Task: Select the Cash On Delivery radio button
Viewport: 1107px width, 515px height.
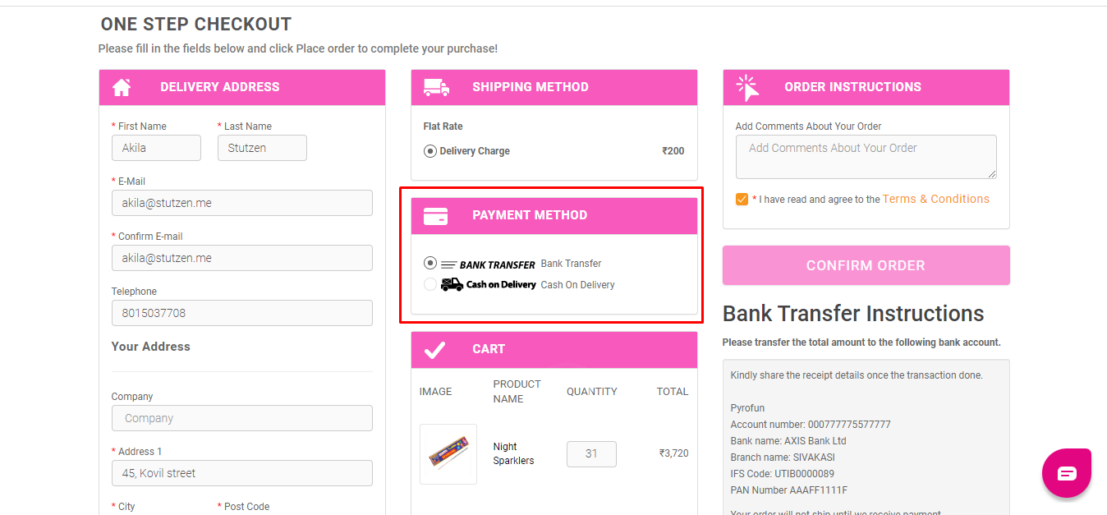Action: click(x=430, y=284)
